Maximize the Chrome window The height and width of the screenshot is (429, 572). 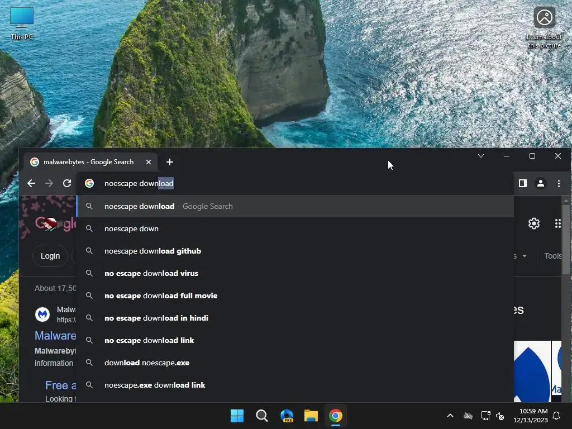(x=532, y=156)
